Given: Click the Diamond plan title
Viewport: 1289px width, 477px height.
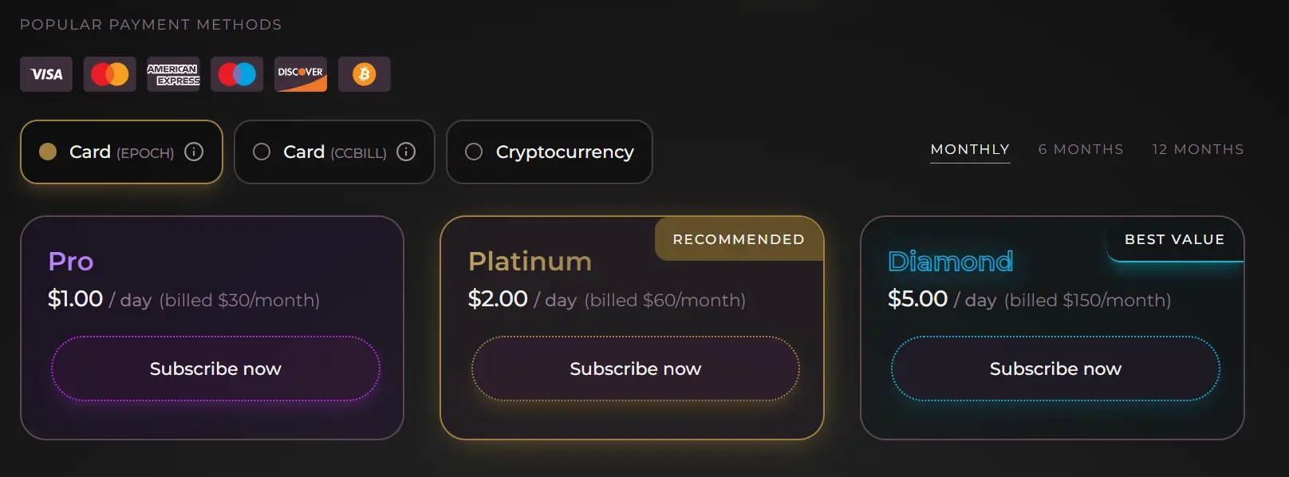Looking at the screenshot, I should click(950, 261).
